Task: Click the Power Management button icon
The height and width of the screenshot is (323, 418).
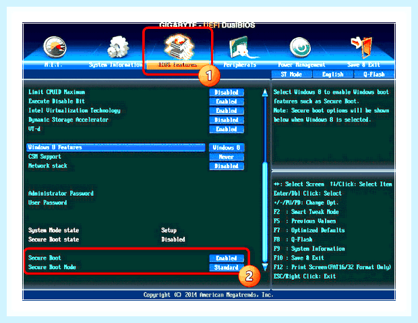Action: [300, 47]
